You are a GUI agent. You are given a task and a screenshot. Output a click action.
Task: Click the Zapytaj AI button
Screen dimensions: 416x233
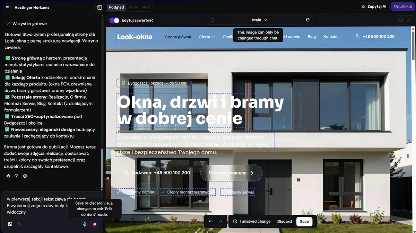tap(373, 7)
